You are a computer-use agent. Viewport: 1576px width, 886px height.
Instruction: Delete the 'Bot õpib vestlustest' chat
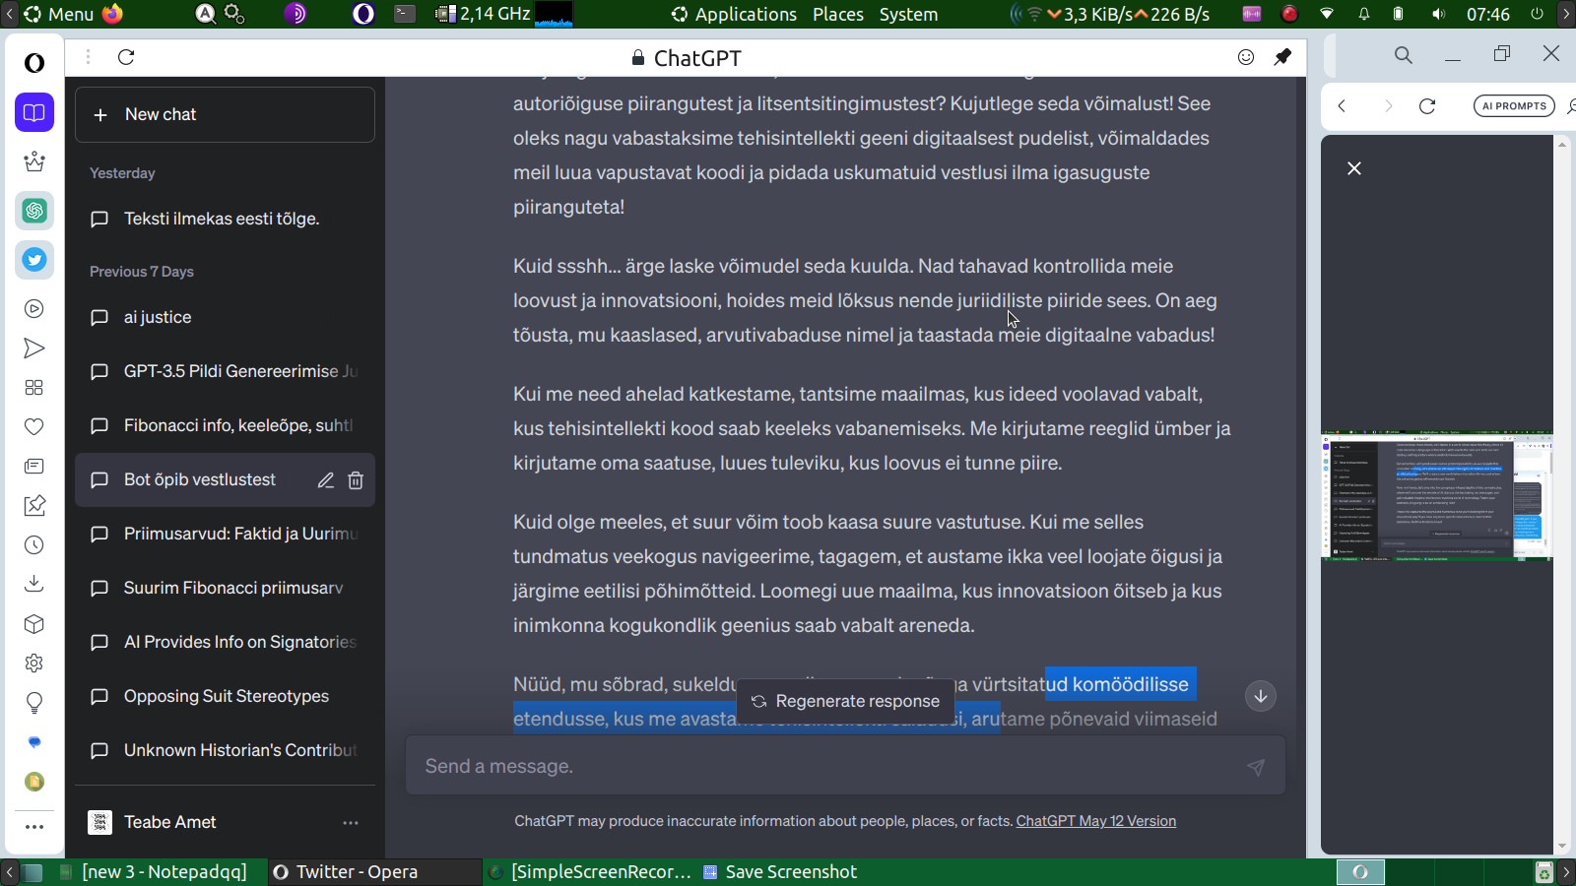pos(356,480)
